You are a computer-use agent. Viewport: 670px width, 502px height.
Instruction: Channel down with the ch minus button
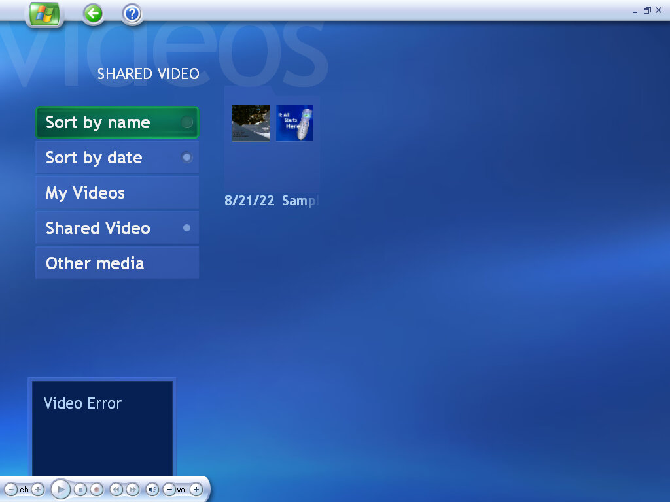(12, 489)
